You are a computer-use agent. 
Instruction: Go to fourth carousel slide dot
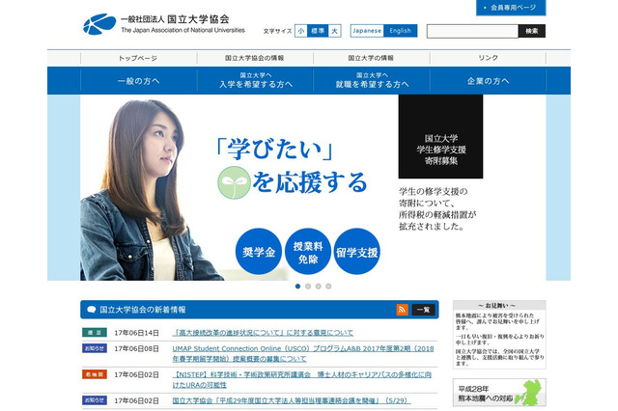point(328,287)
